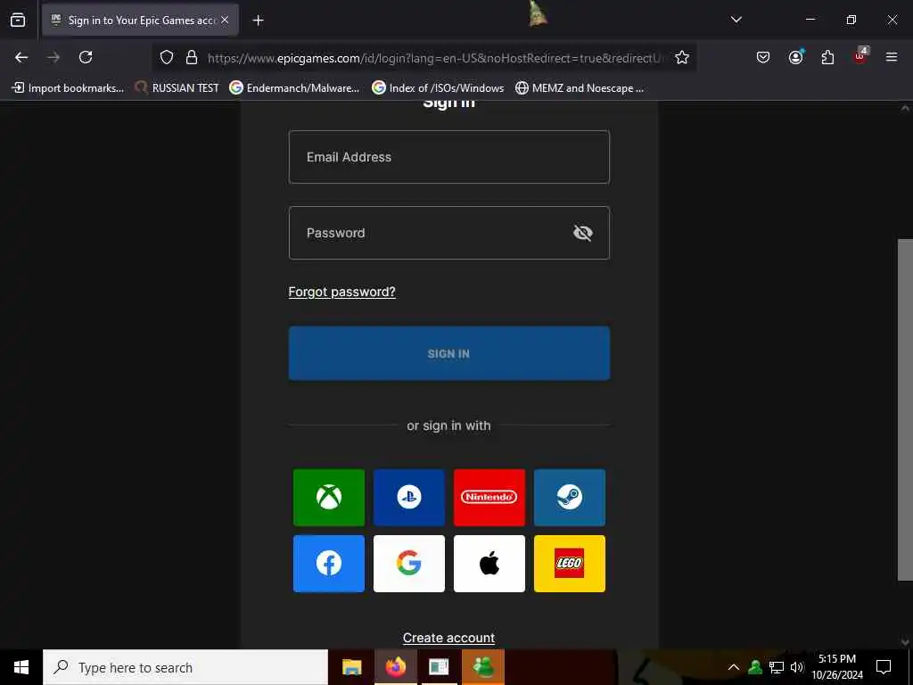Open Firefox application menu
The image size is (913, 685).
[892, 57]
